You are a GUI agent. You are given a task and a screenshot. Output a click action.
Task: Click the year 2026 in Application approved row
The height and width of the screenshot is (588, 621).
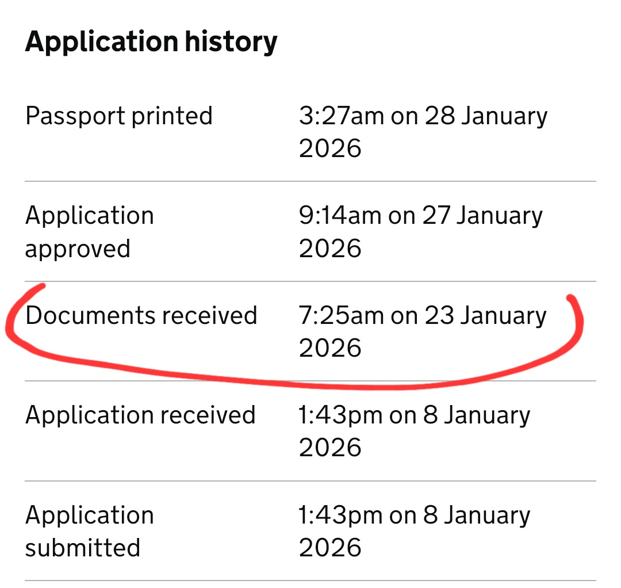point(330,249)
